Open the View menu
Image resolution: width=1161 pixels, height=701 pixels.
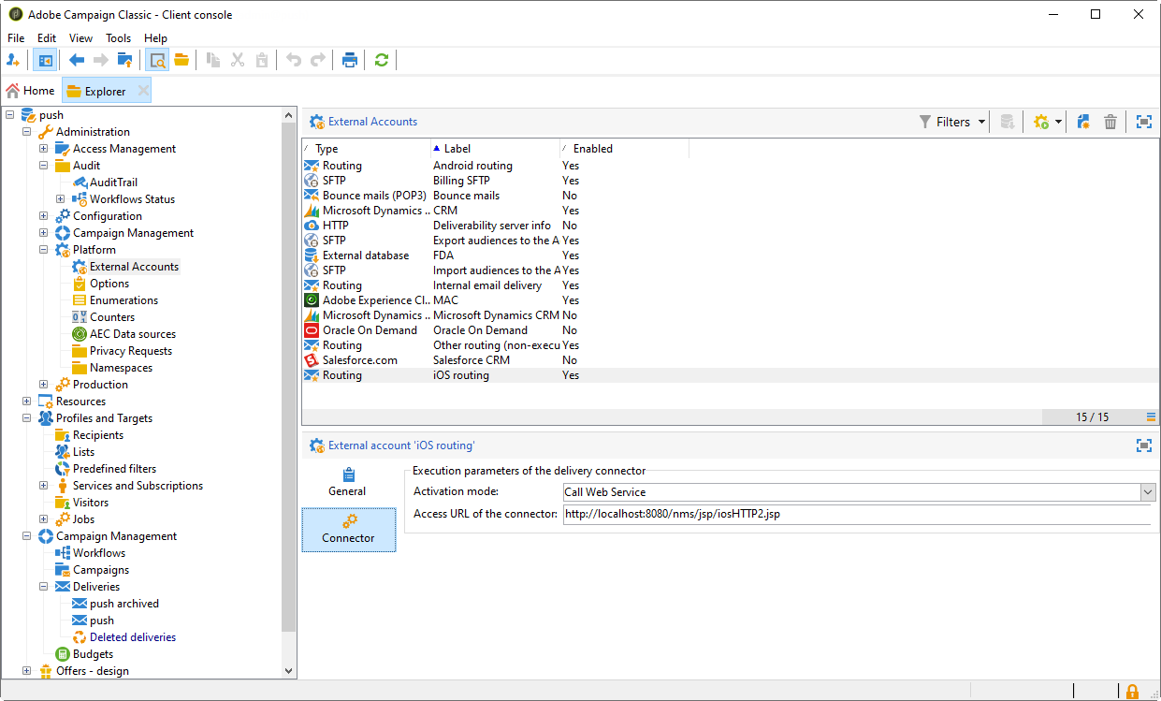coord(81,38)
